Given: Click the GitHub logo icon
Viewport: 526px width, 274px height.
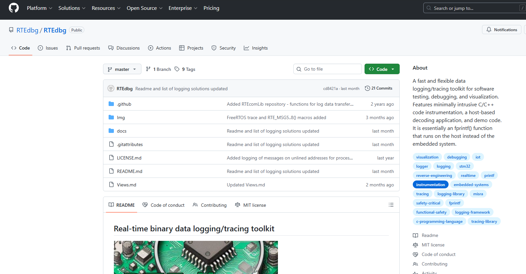Looking at the screenshot, I should pyautogui.click(x=14, y=8).
